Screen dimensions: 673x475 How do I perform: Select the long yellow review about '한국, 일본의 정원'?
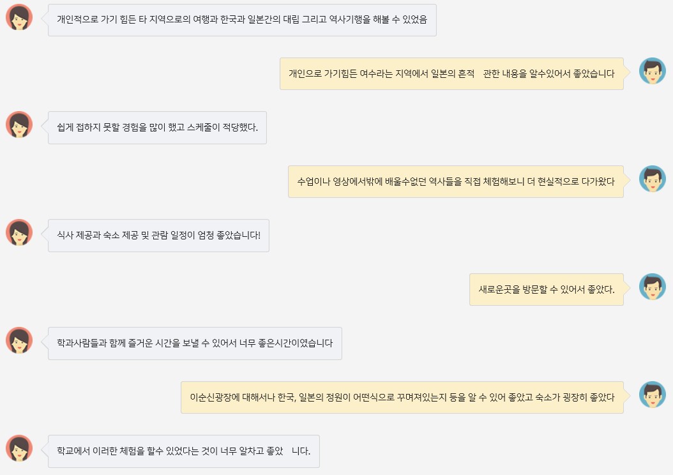pos(402,398)
